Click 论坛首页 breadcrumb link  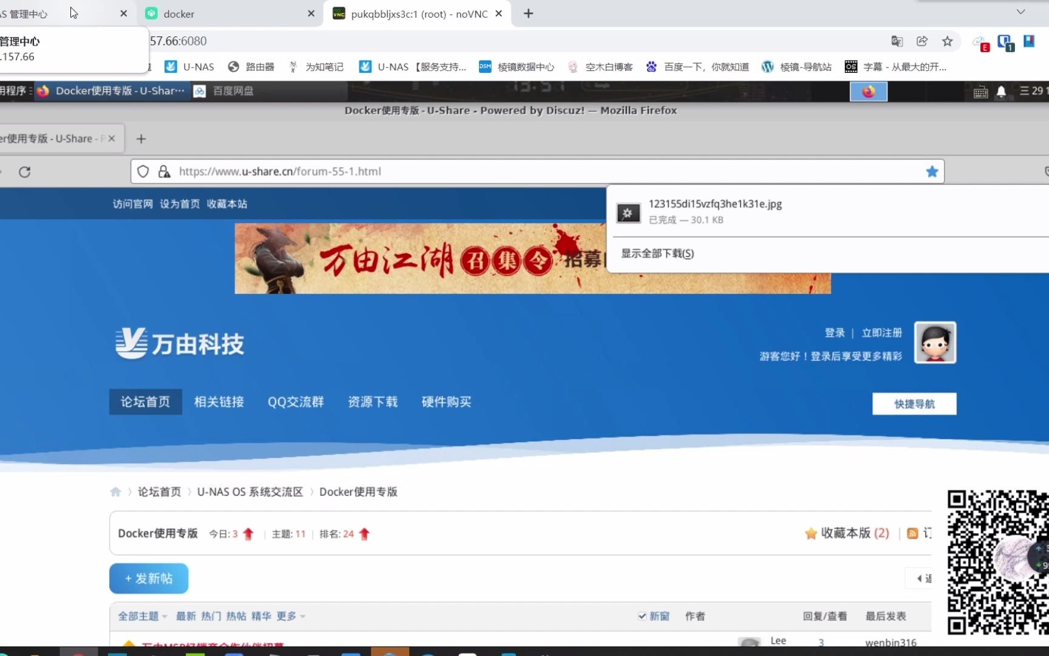[x=159, y=492]
